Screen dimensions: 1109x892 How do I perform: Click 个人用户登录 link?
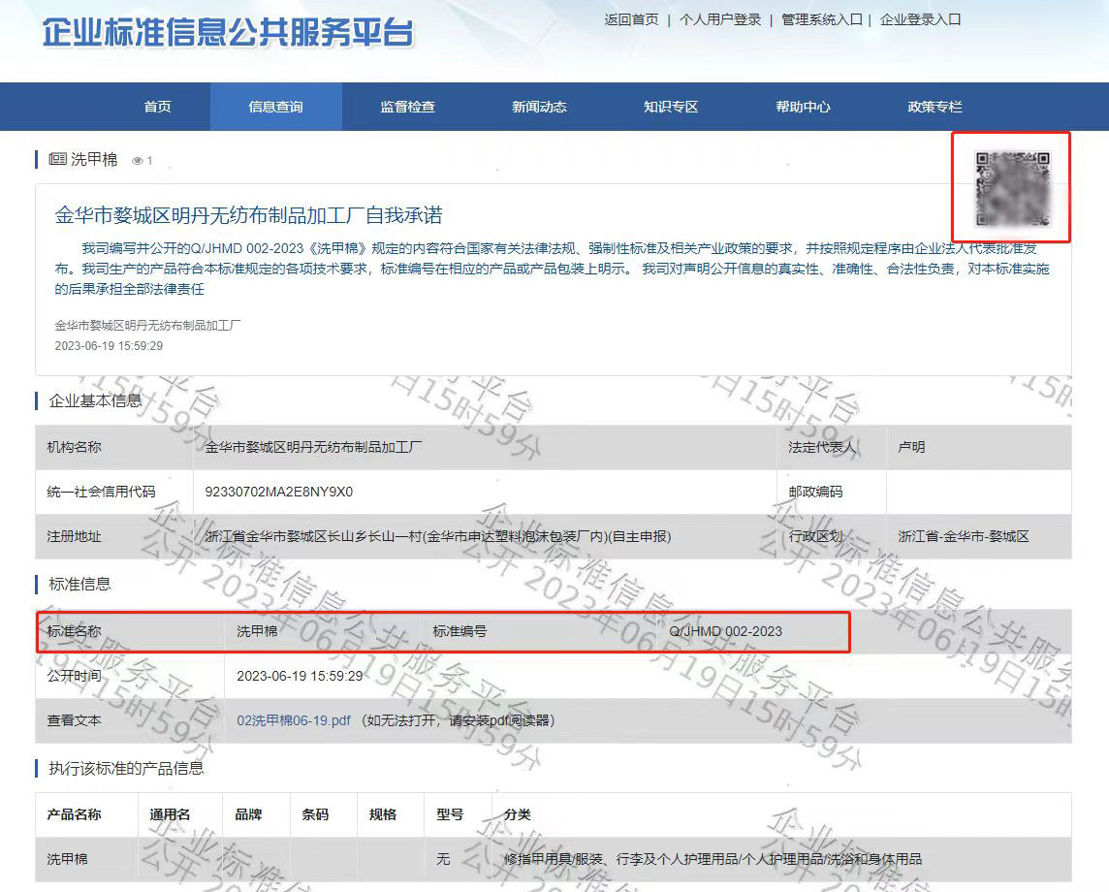click(720, 19)
